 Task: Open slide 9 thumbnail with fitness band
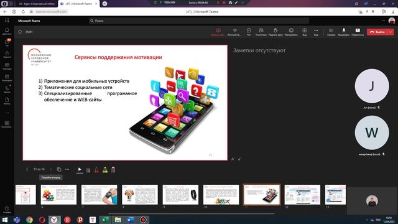click(x=180, y=195)
